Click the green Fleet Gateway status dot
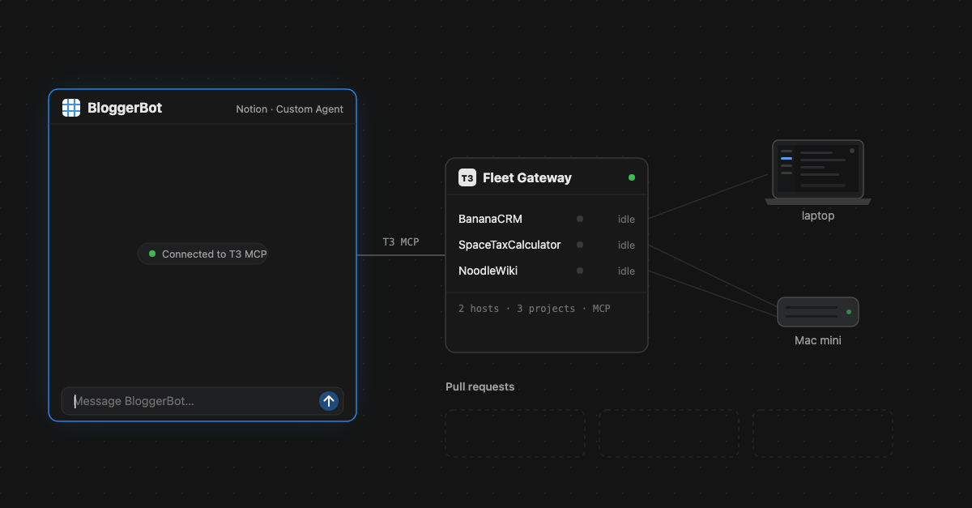The height and width of the screenshot is (508, 972). 632,177
